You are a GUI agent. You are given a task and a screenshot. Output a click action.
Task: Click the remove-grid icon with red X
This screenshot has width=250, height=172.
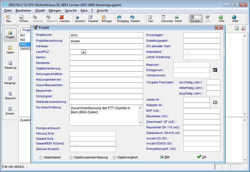click(x=244, y=28)
